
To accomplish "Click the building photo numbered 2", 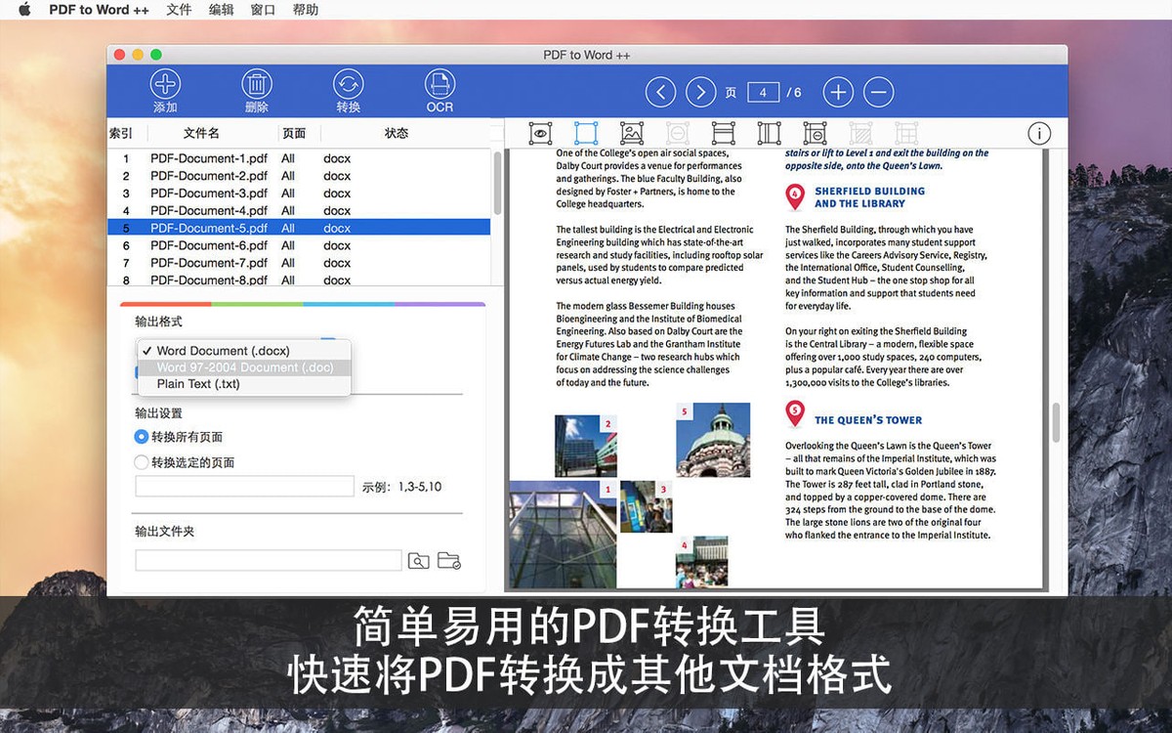I will coord(586,446).
